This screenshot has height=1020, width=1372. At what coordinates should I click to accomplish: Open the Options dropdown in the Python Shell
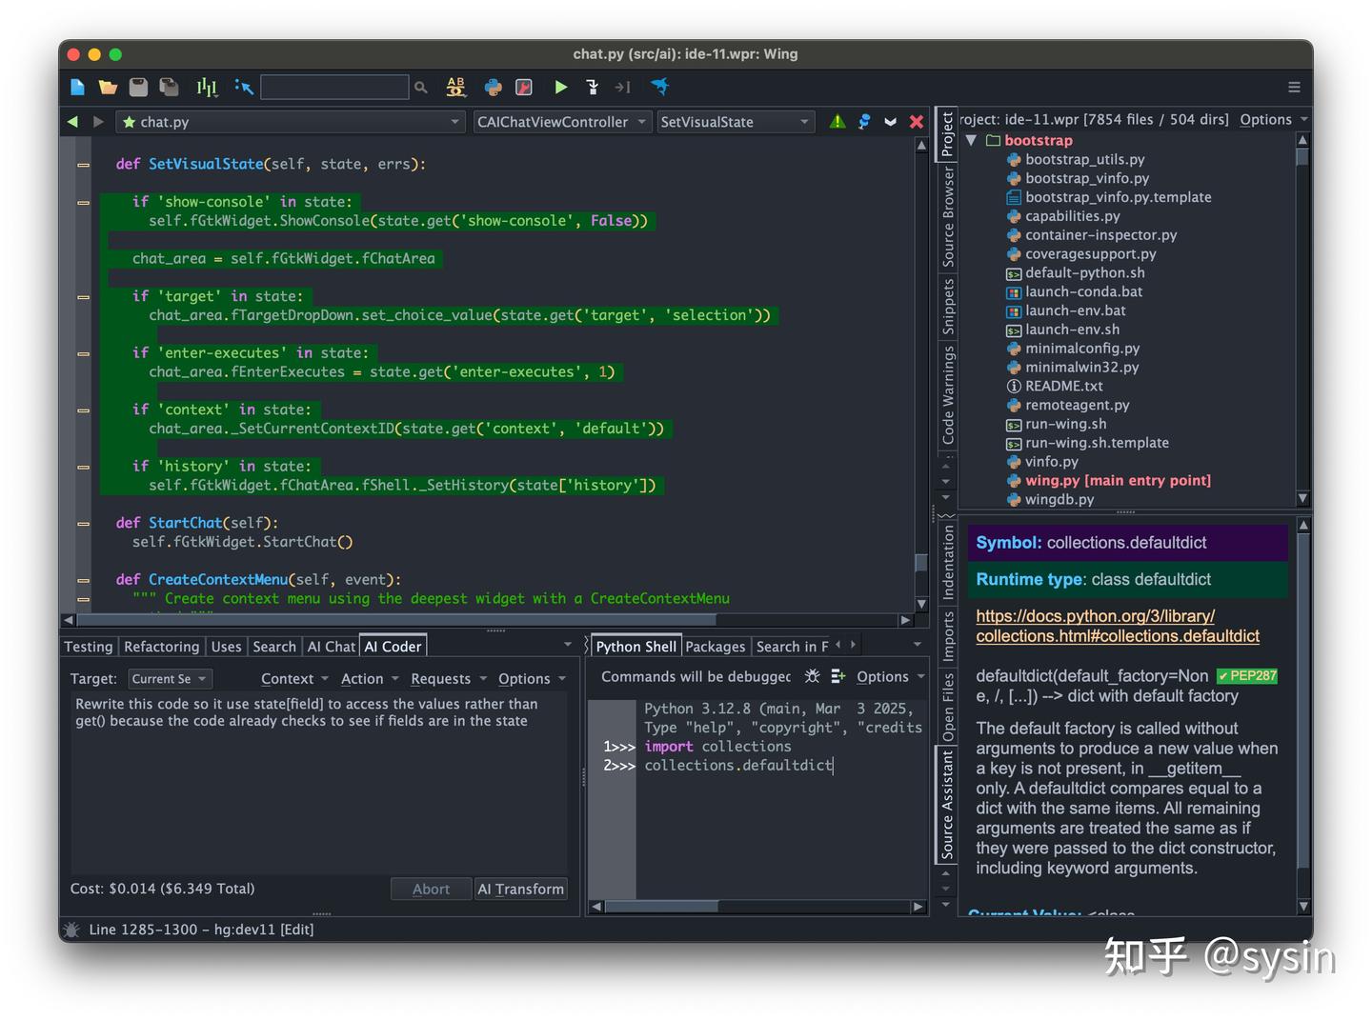click(x=884, y=676)
